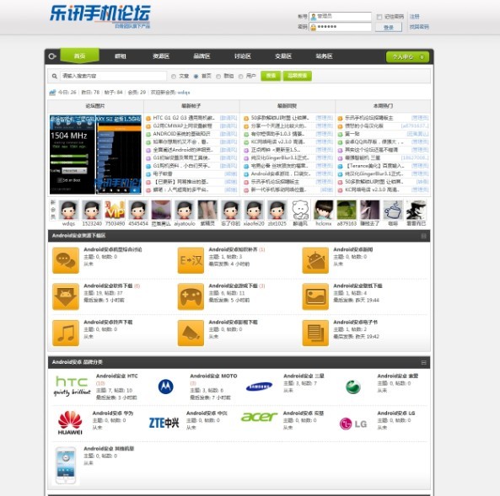
Task: Click the acer brand logo
Action: [x=259, y=417]
